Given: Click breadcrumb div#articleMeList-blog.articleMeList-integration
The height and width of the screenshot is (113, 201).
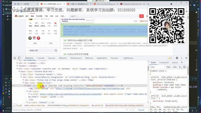Looking at the screenshot, I should pyautogui.click(x=68, y=105).
